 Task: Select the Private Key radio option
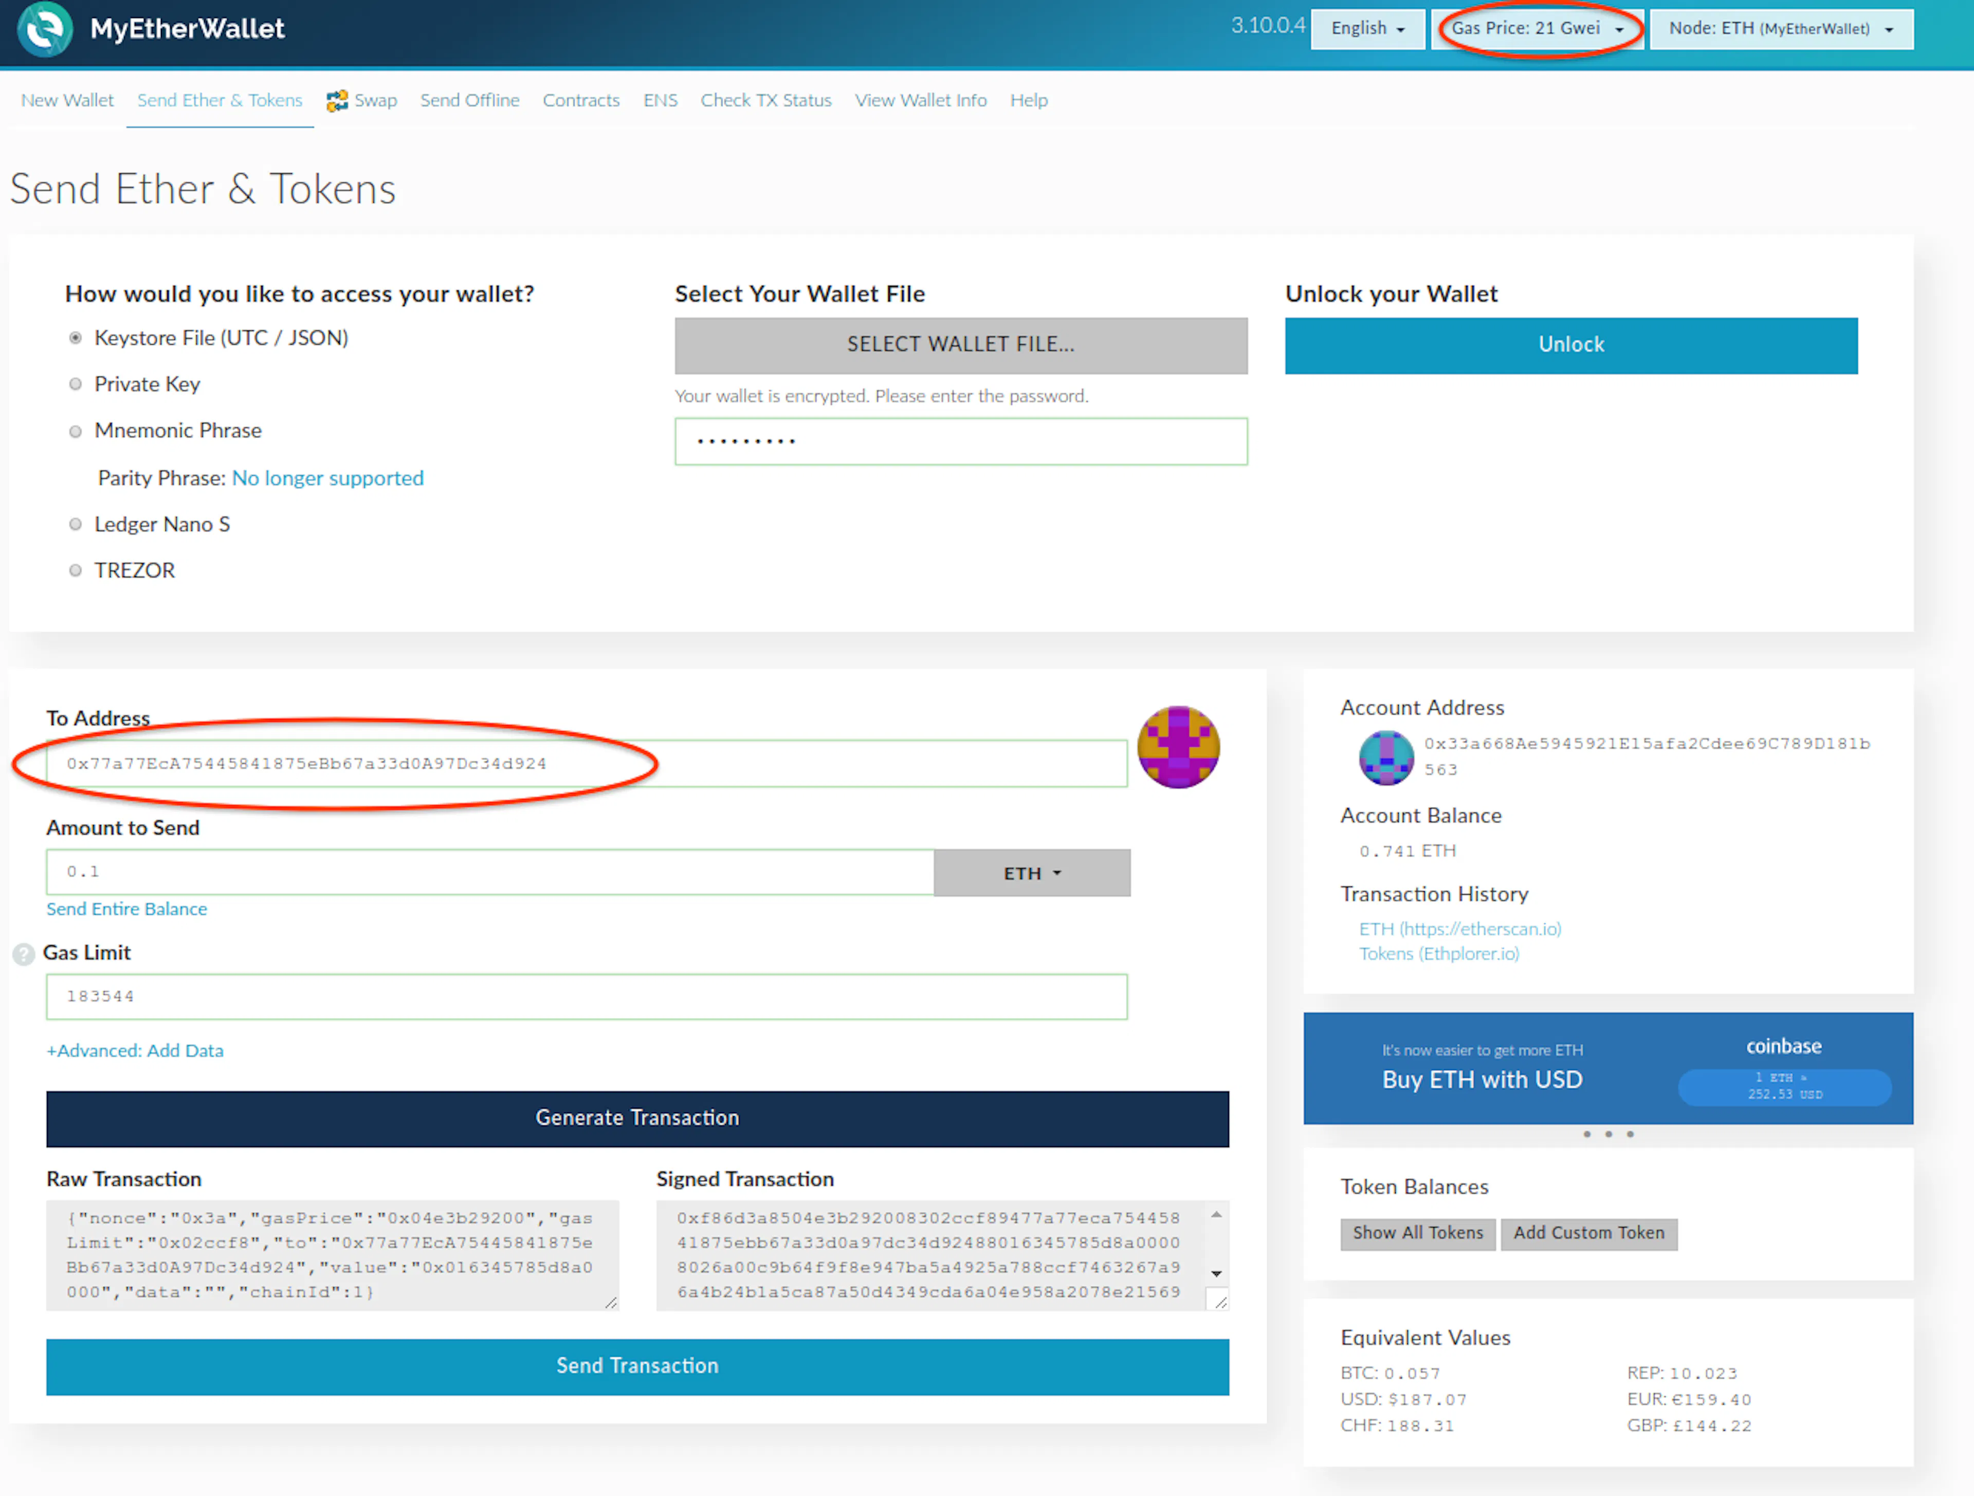(76, 384)
